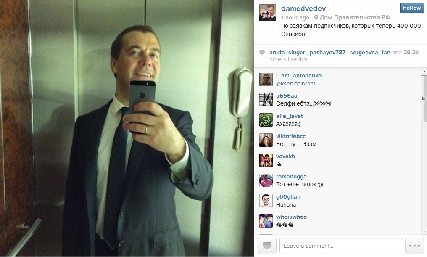Click the small heart icon beside likes list
Screen dimensions: 427x257
click(x=262, y=52)
